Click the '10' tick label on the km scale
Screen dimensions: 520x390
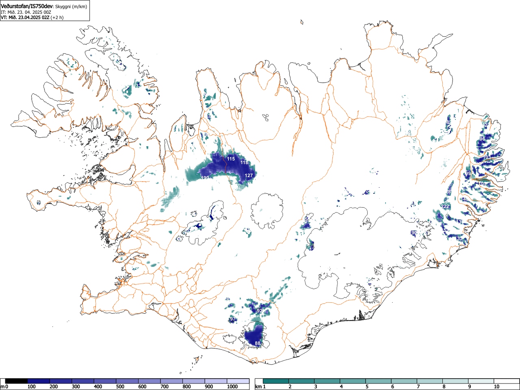coord(496,387)
